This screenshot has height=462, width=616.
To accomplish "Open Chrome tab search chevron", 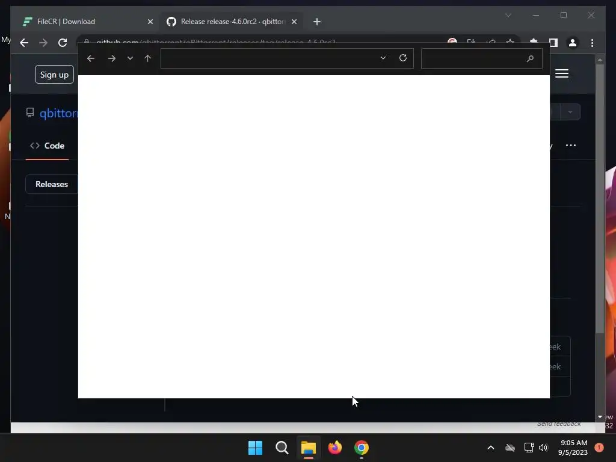I will (508, 15).
